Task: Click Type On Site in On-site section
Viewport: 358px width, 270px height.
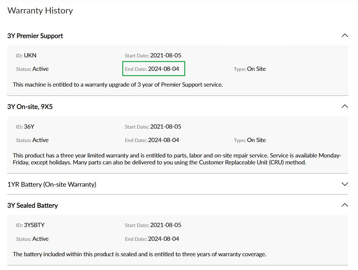Action: [x=250, y=140]
